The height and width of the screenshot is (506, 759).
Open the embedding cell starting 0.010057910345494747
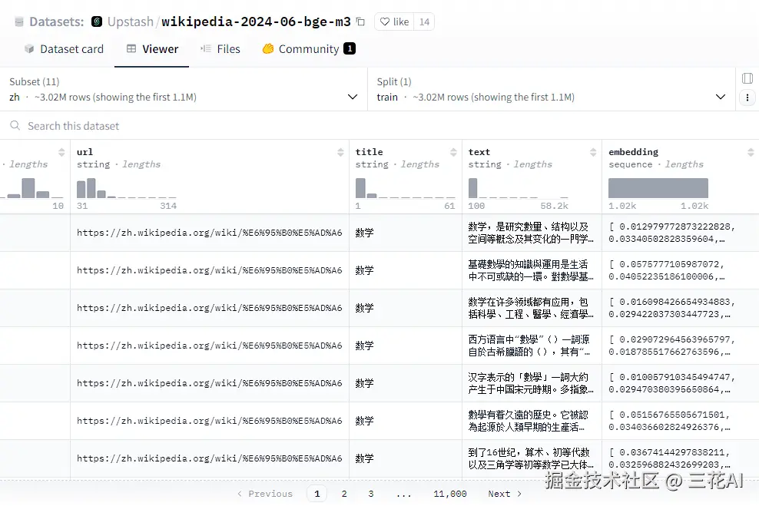(x=680, y=383)
